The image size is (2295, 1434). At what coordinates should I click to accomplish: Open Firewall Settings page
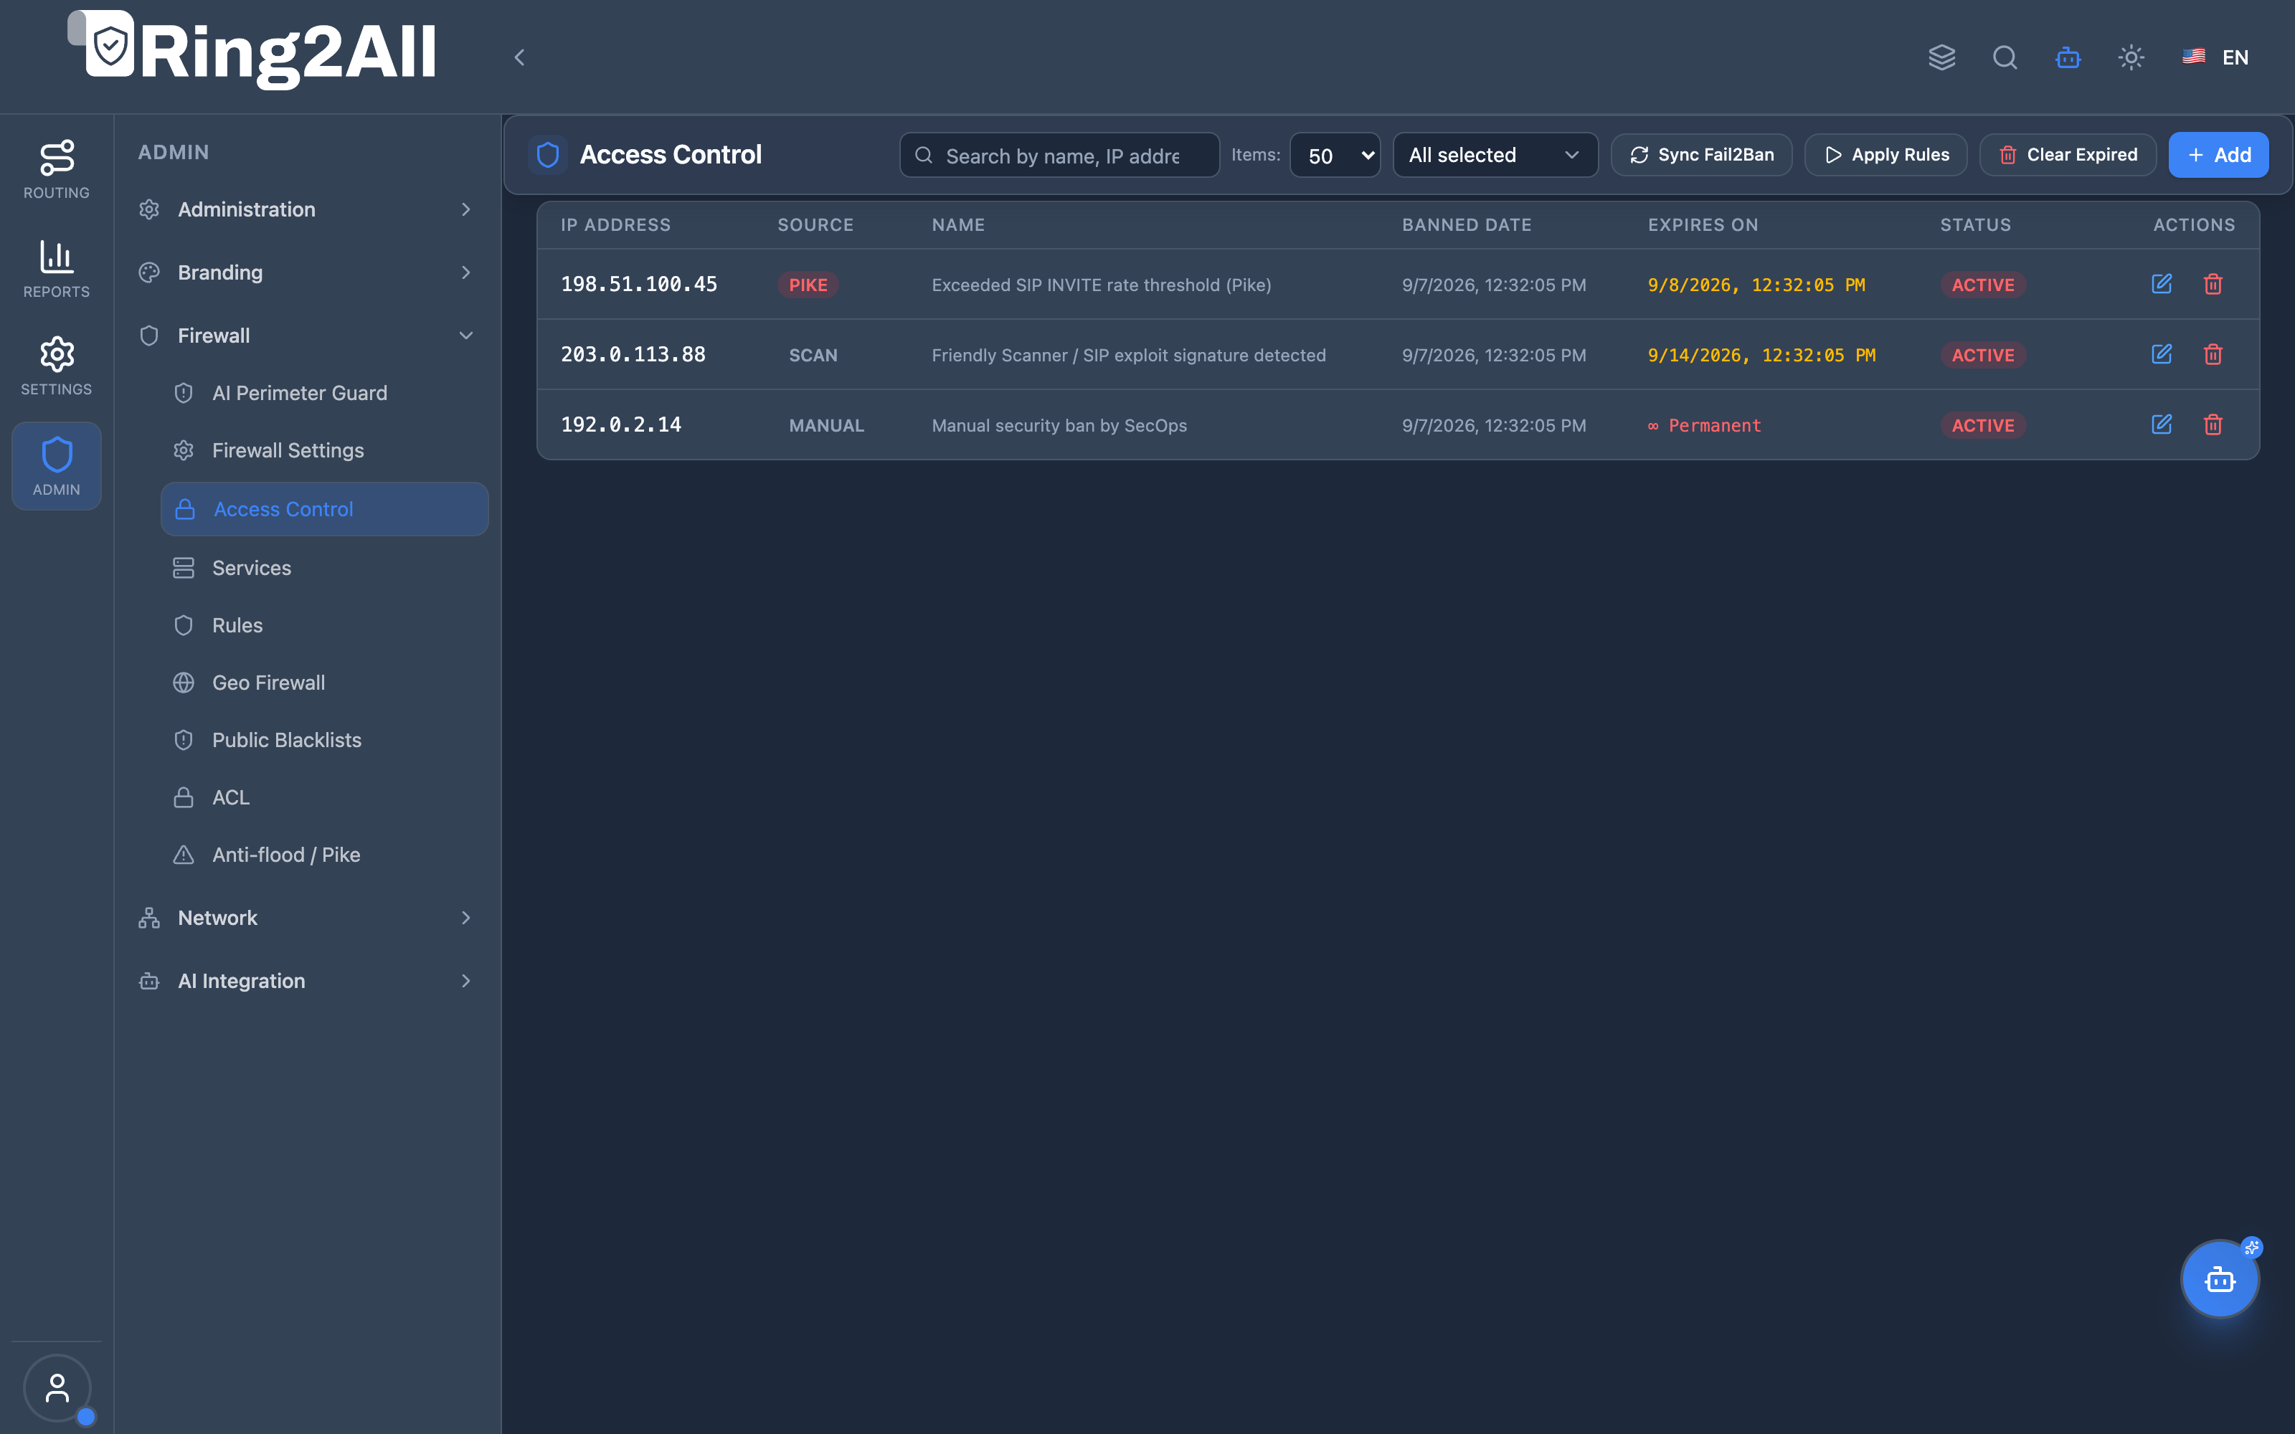[324, 450]
